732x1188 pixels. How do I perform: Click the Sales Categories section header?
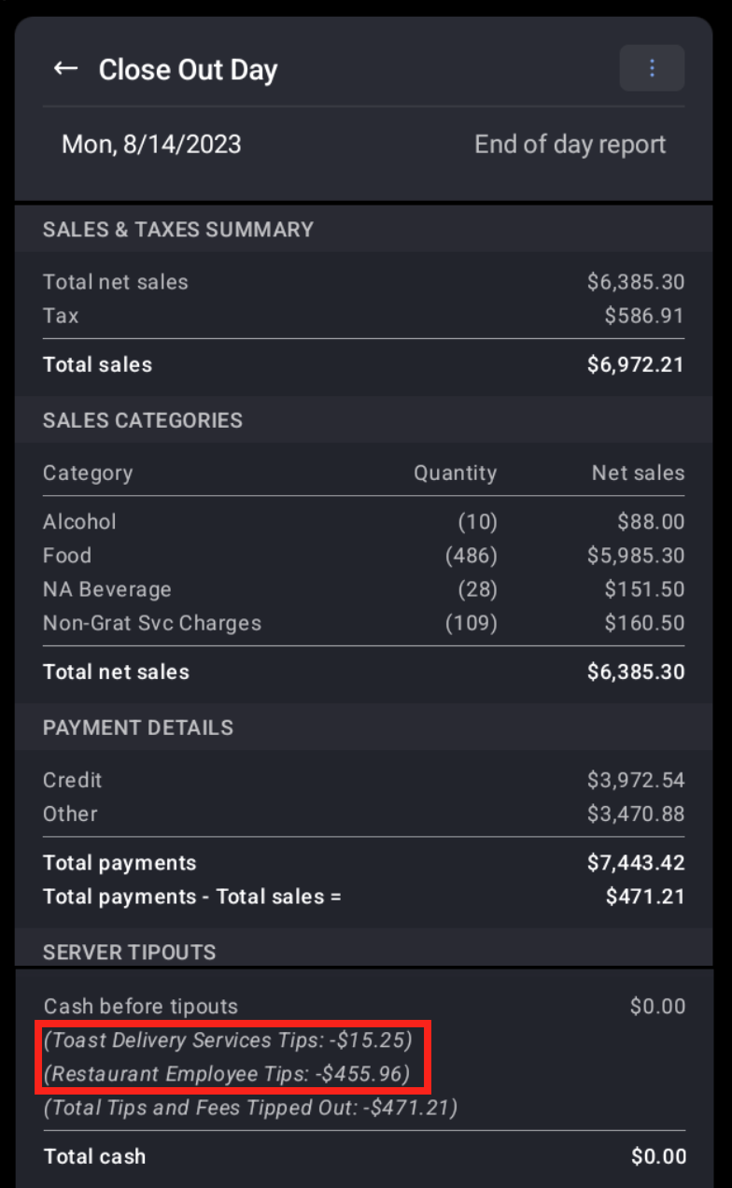142,420
